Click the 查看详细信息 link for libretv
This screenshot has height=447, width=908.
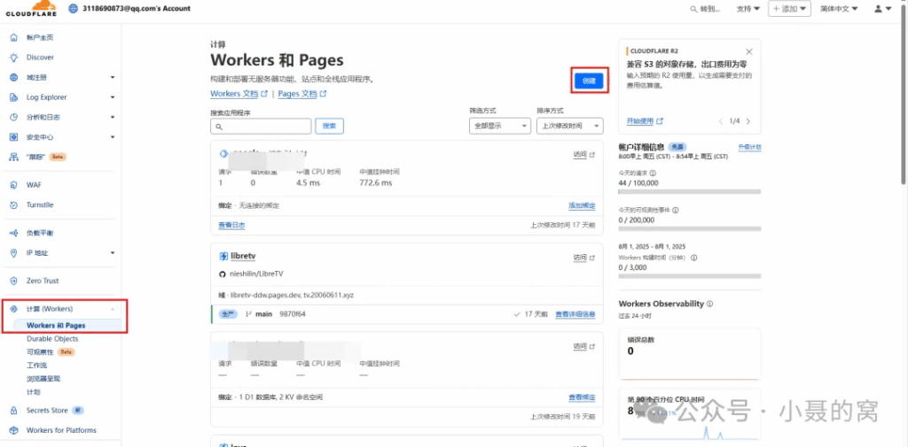[575, 314]
